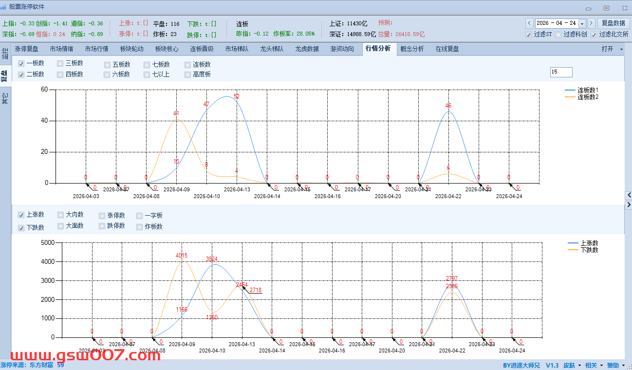The width and height of the screenshot is (632, 370).
Task: Click the window resize grip corner
Action: (x=629, y=367)
